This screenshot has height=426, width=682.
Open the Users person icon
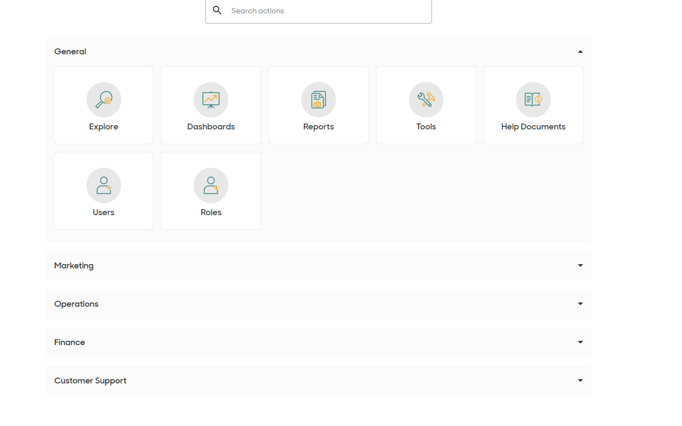(104, 185)
